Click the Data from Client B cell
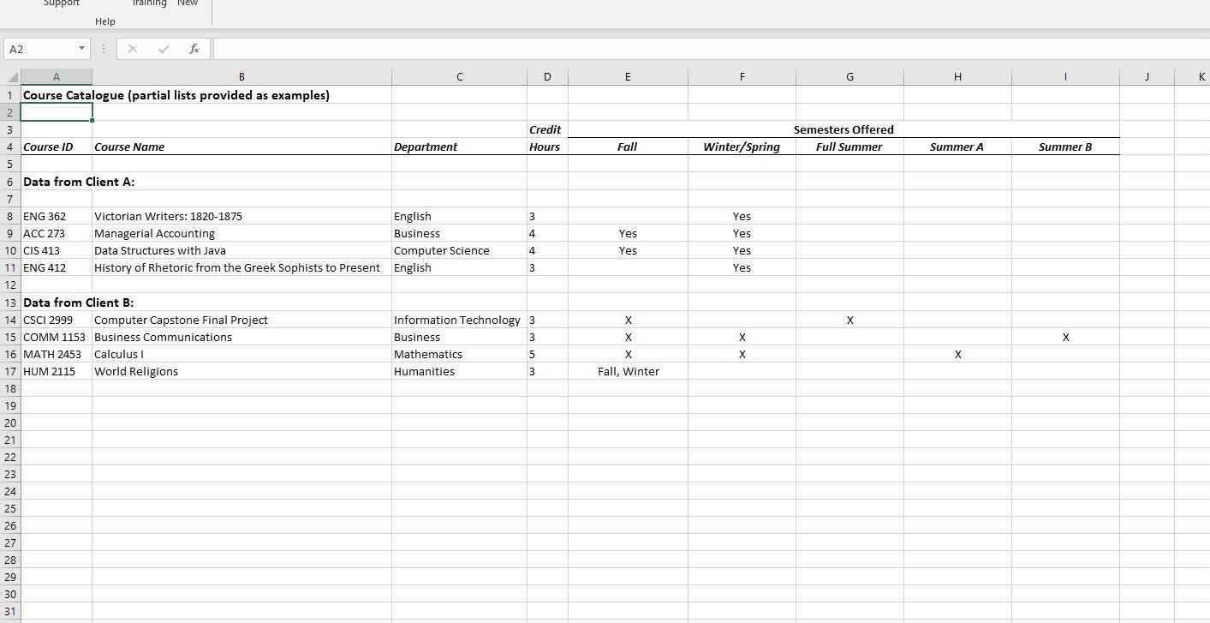Screen dimensions: 1210x623 pos(57,303)
